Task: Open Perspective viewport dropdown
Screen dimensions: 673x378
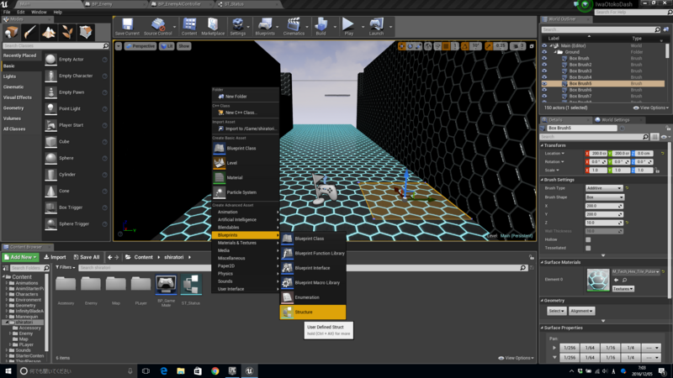Action: (x=140, y=46)
